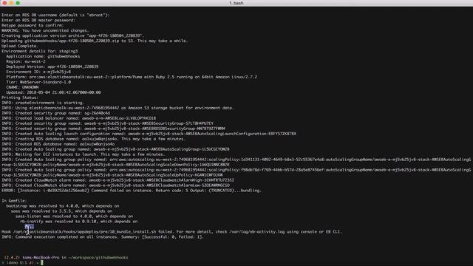Click the '~/workspace/githubwebhooks' prompt path
Screen dimensions: 473x266
coord(99,258)
